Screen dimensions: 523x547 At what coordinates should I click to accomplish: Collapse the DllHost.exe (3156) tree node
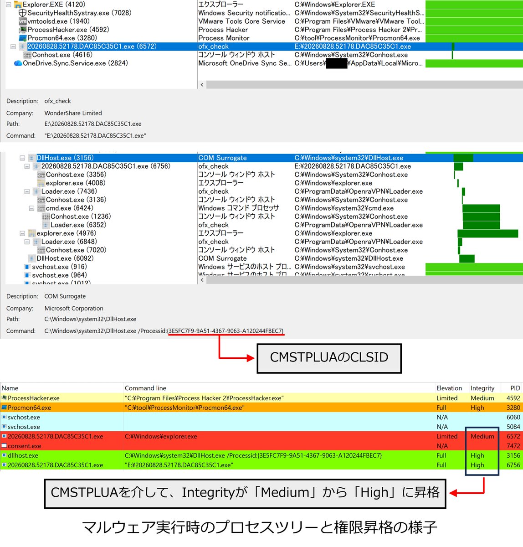click(22, 158)
